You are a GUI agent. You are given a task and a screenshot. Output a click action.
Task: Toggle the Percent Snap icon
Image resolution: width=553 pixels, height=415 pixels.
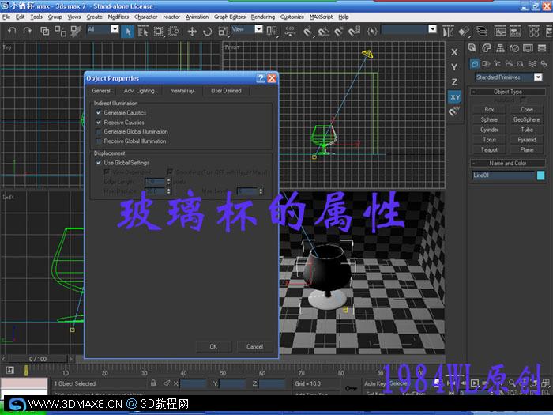(x=339, y=32)
